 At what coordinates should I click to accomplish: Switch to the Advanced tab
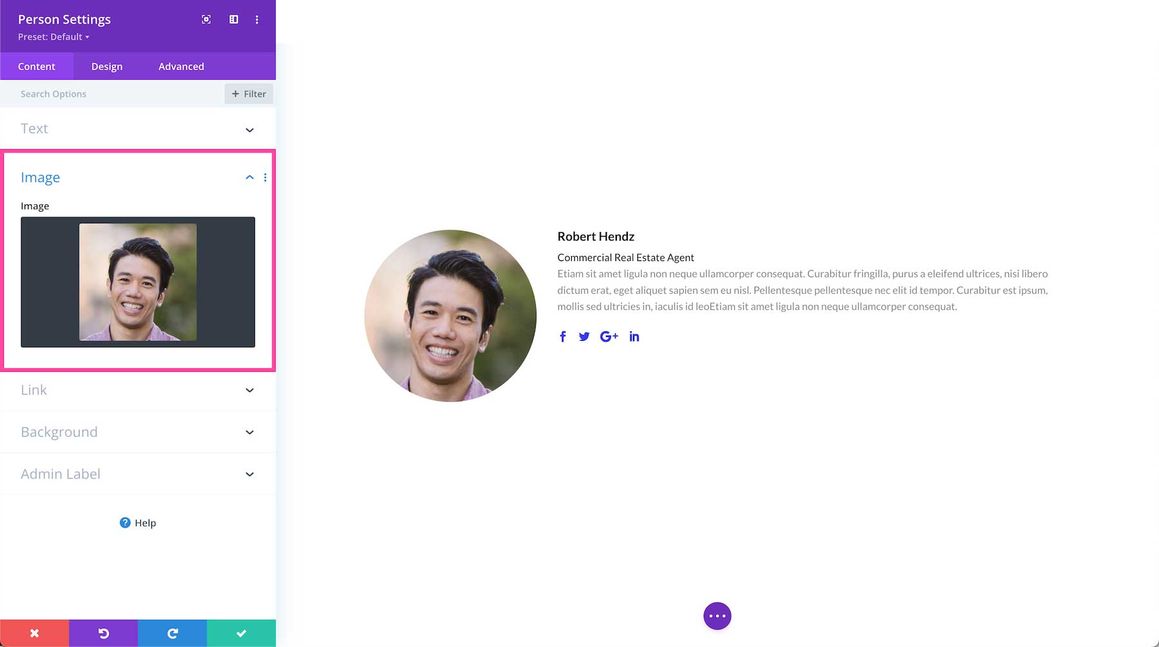pyautogui.click(x=181, y=66)
